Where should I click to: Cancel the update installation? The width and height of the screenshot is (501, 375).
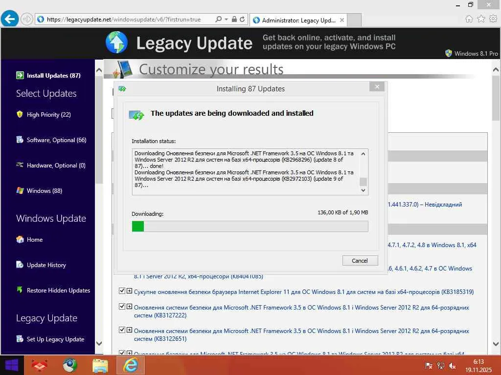tap(360, 261)
